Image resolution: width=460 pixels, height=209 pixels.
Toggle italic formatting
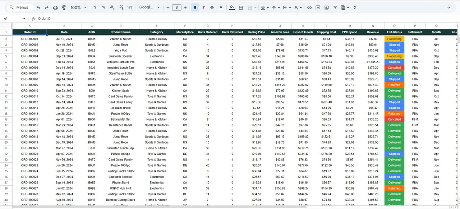point(203,7)
